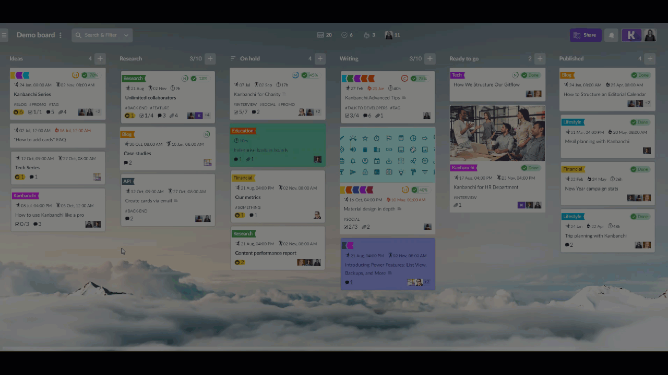Toggle Done on Meal planning with Kanbanchi
This screenshot has width=668, height=375.
640,122
